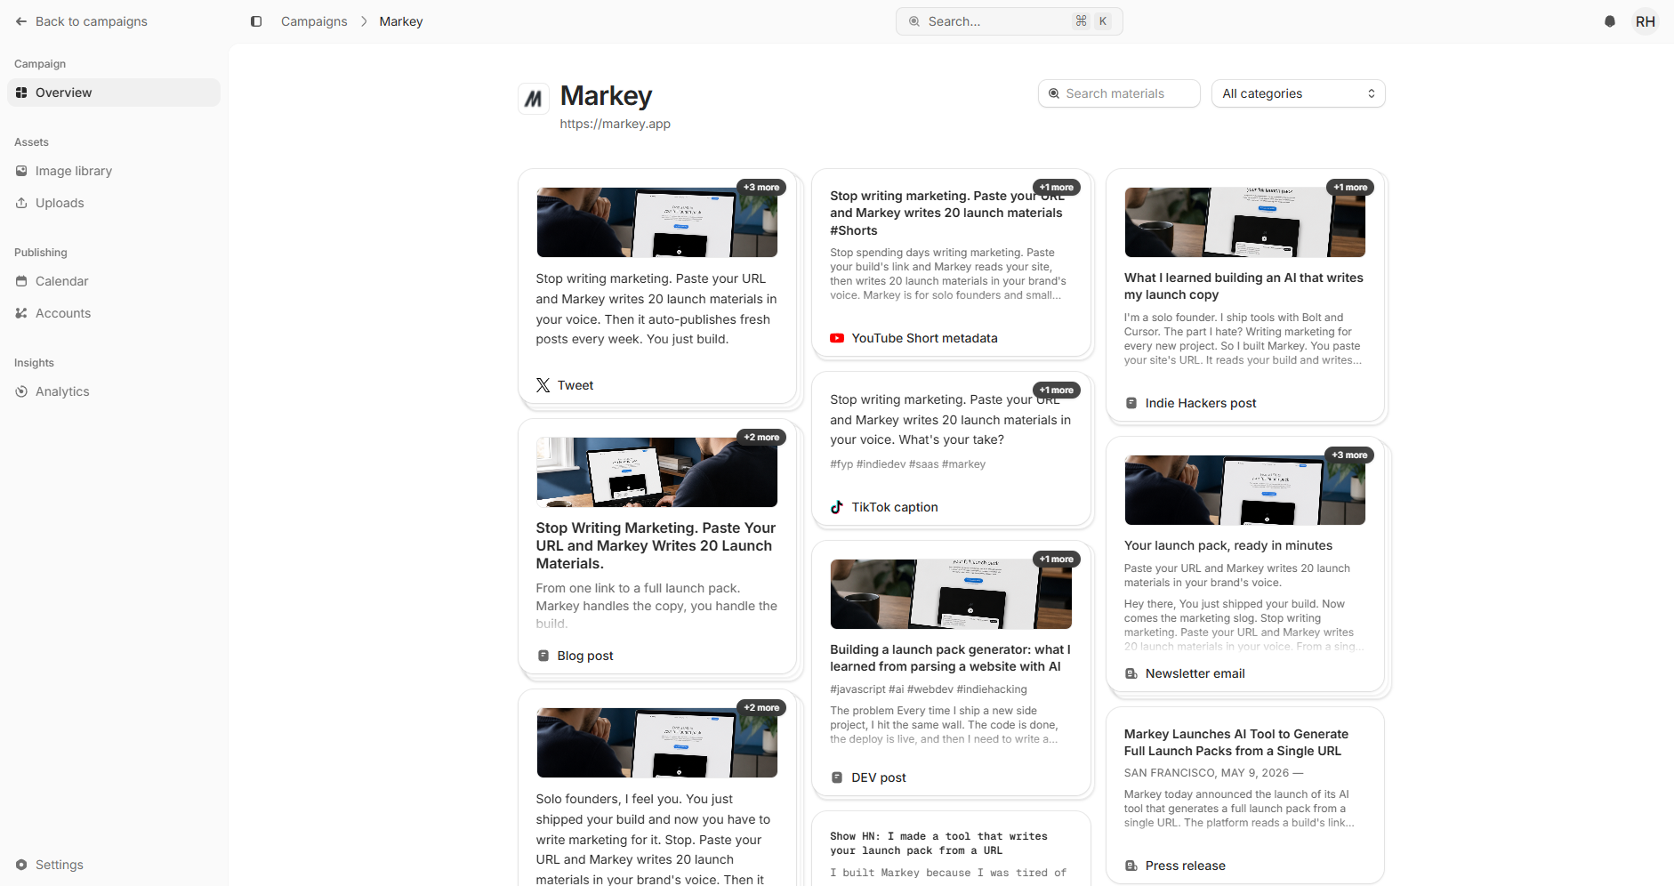Viewport: 1674px width, 886px height.
Task: Click the Campaigns breadcrumb link
Action: coord(314,21)
